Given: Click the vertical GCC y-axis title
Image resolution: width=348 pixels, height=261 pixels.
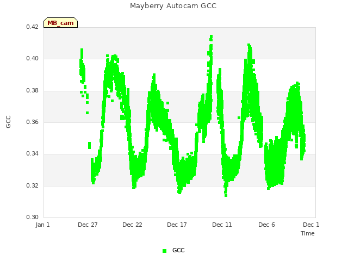Looking at the screenshot, I should click(x=8, y=122).
